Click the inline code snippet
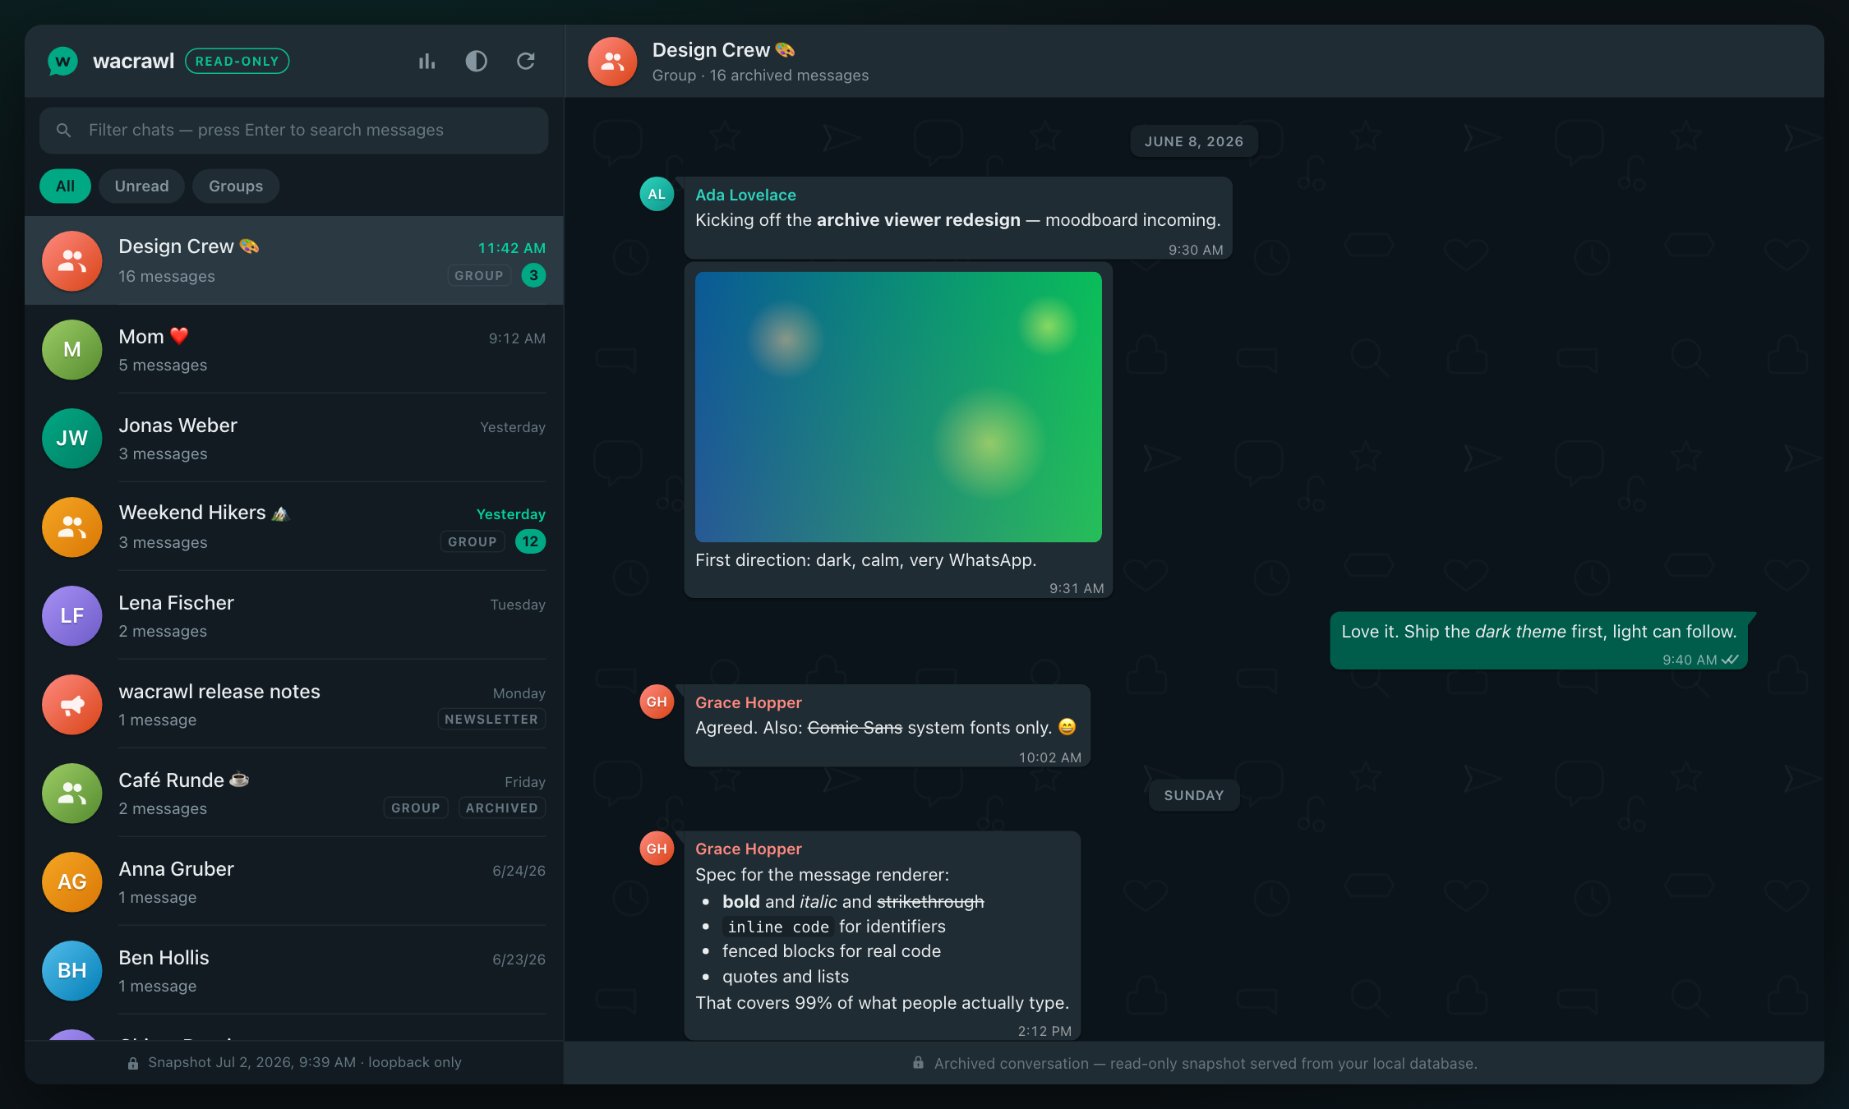This screenshot has width=1849, height=1109. coord(778,927)
